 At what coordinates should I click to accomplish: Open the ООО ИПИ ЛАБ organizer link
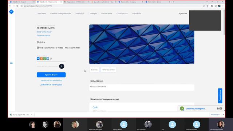(x=44, y=32)
